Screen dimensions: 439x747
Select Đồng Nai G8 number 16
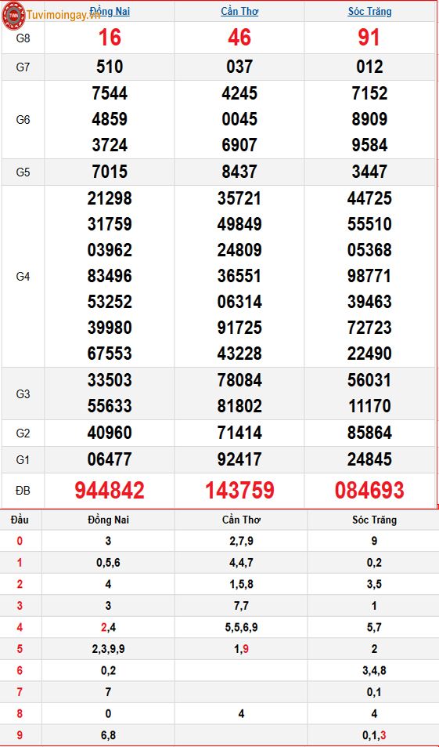[110, 38]
